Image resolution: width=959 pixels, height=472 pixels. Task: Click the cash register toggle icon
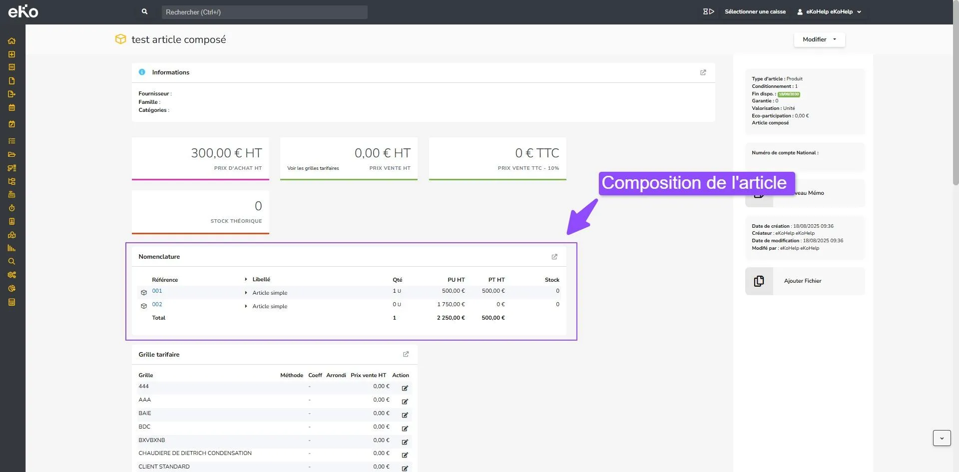708,11
